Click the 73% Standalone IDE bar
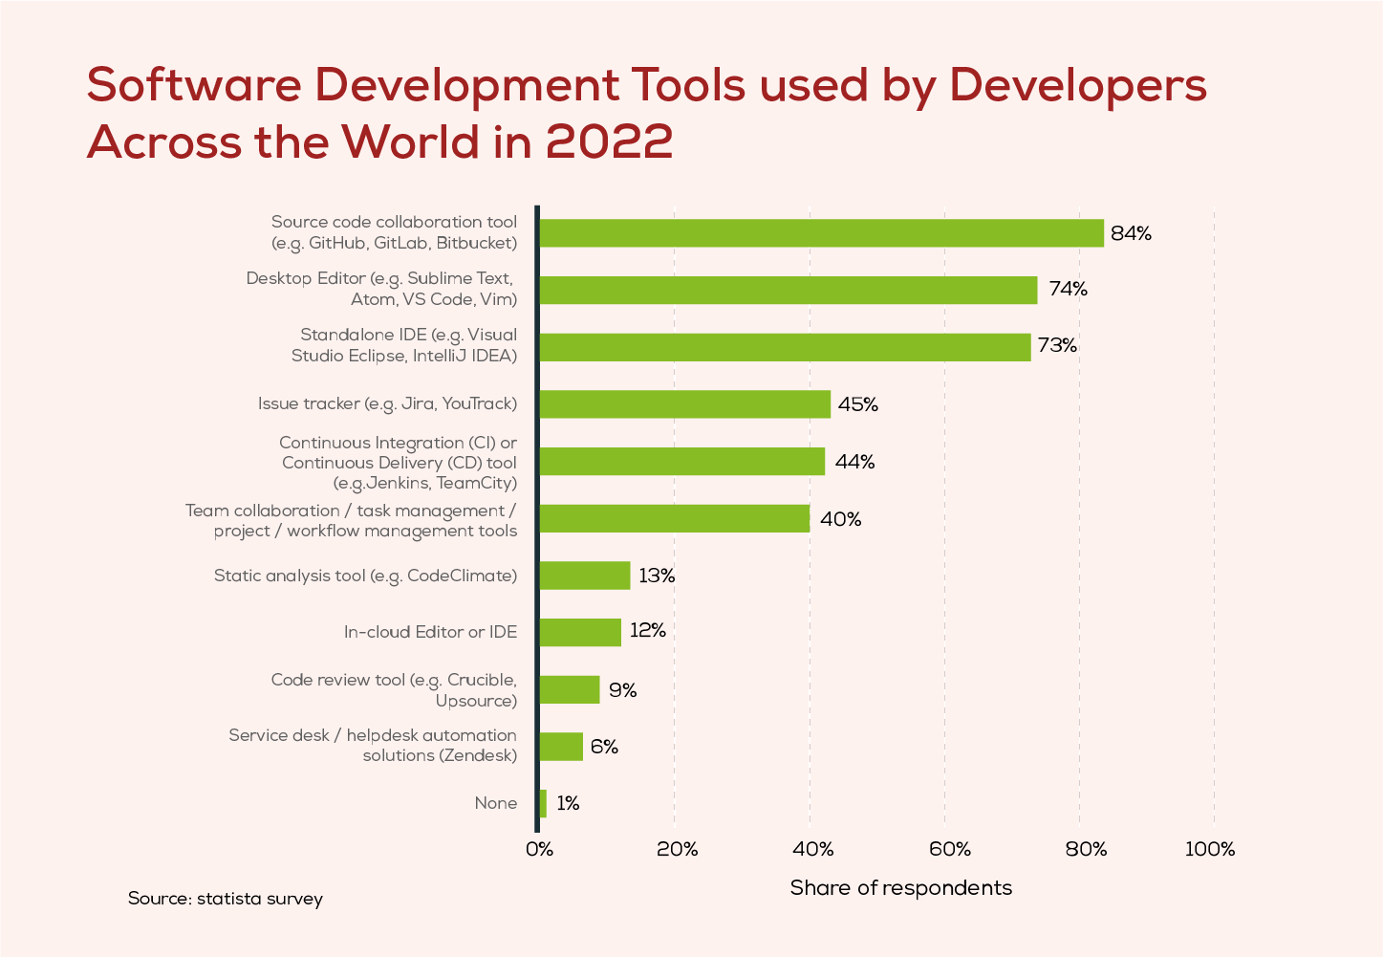The image size is (1383, 957). coord(786,347)
